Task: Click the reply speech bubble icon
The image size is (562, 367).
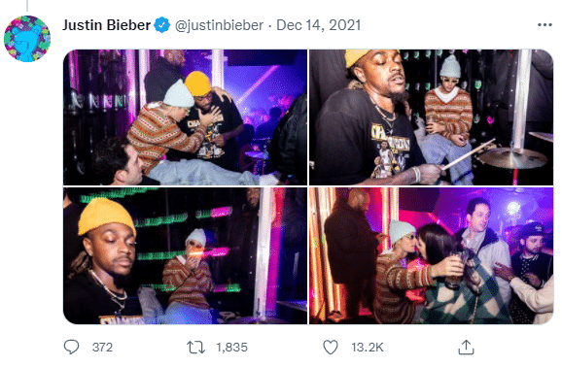Action: point(71,347)
